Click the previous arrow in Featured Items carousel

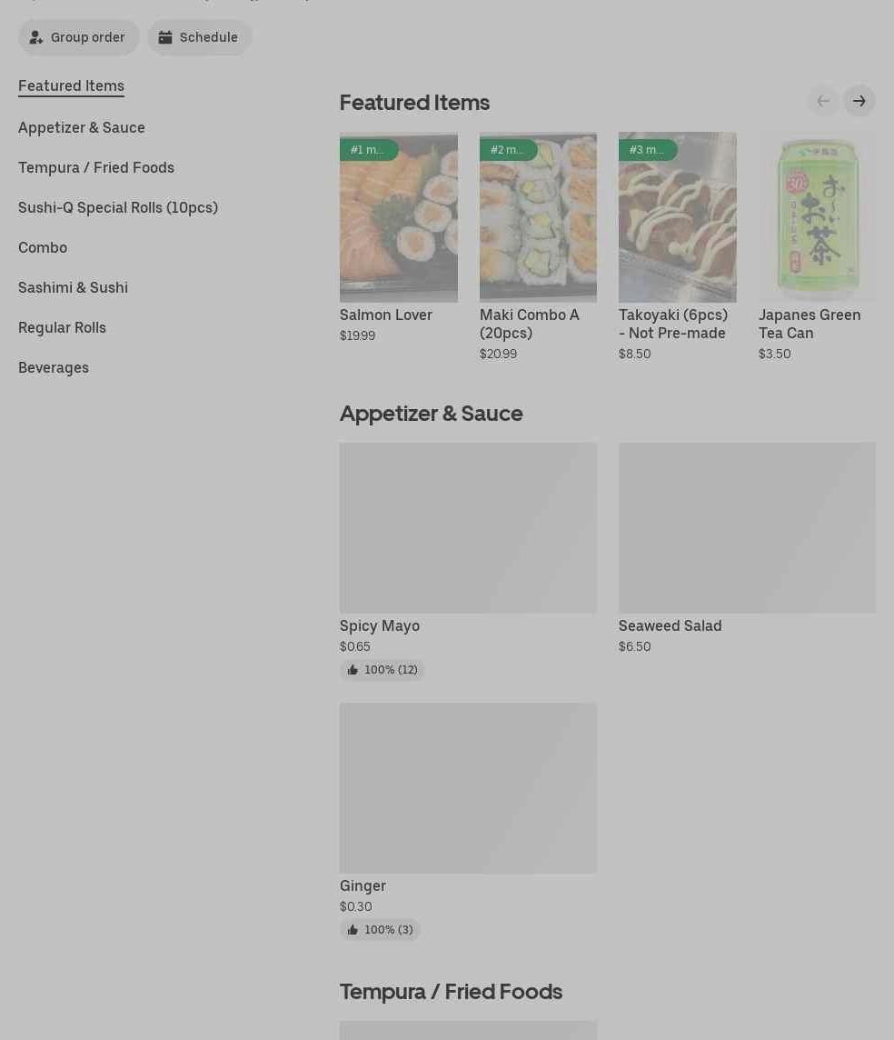tap(823, 101)
